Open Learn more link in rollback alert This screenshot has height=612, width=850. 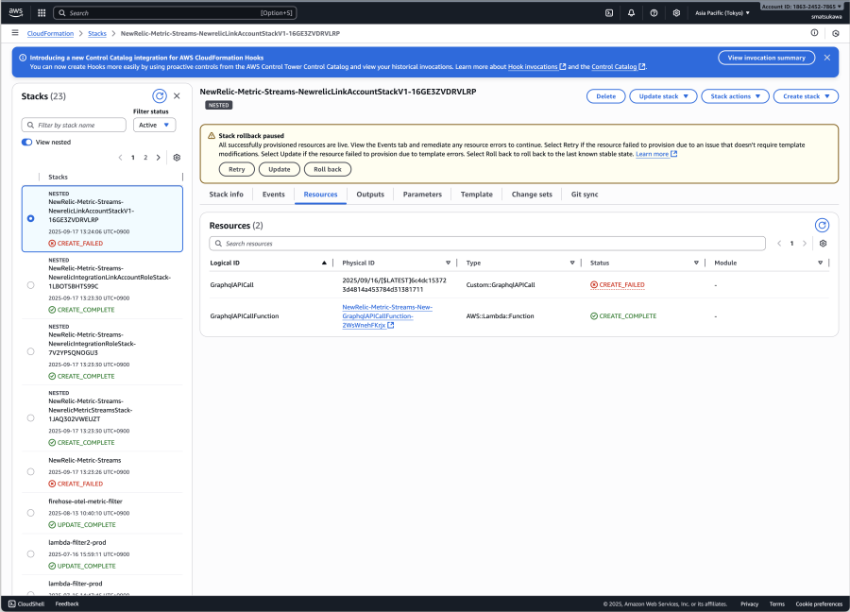coord(656,154)
